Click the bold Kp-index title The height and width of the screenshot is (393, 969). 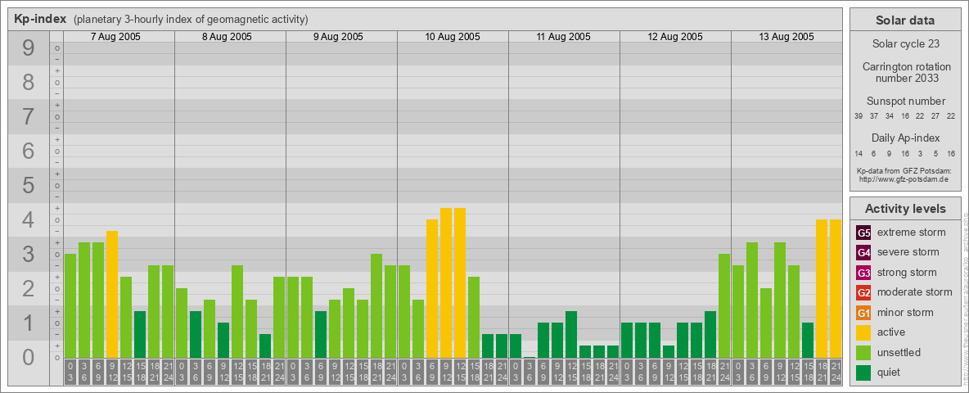pyautogui.click(x=40, y=19)
